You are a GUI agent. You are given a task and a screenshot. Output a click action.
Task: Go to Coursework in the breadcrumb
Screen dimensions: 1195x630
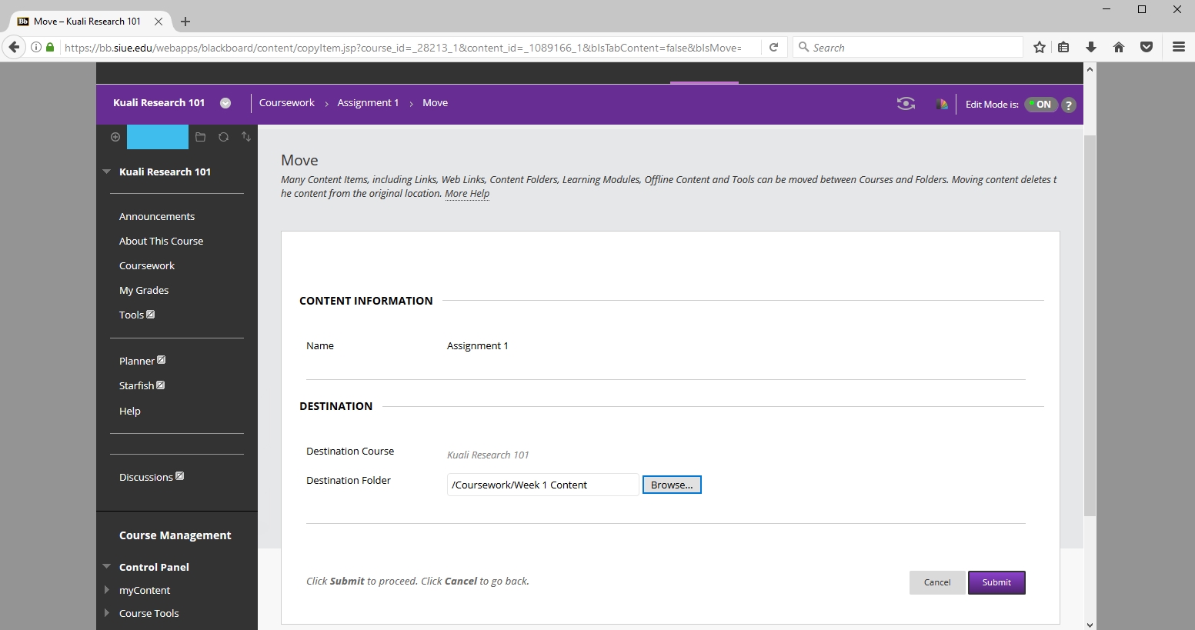click(x=286, y=103)
